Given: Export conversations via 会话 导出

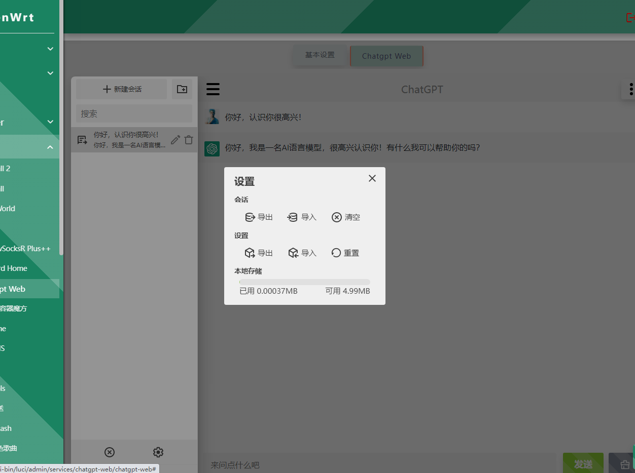Looking at the screenshot, I should (259, 217).
